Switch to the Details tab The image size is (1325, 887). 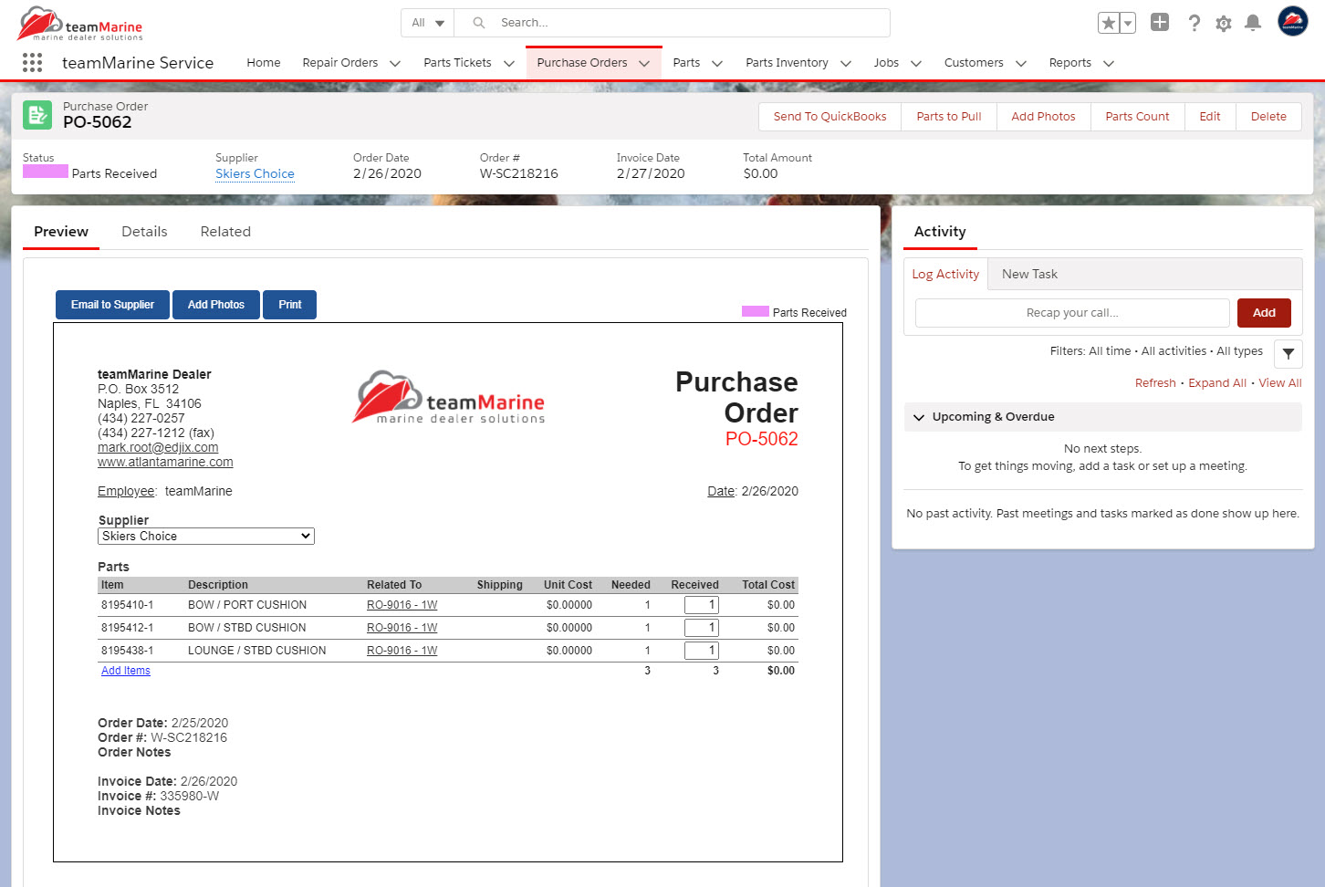[x=144, y=231]
